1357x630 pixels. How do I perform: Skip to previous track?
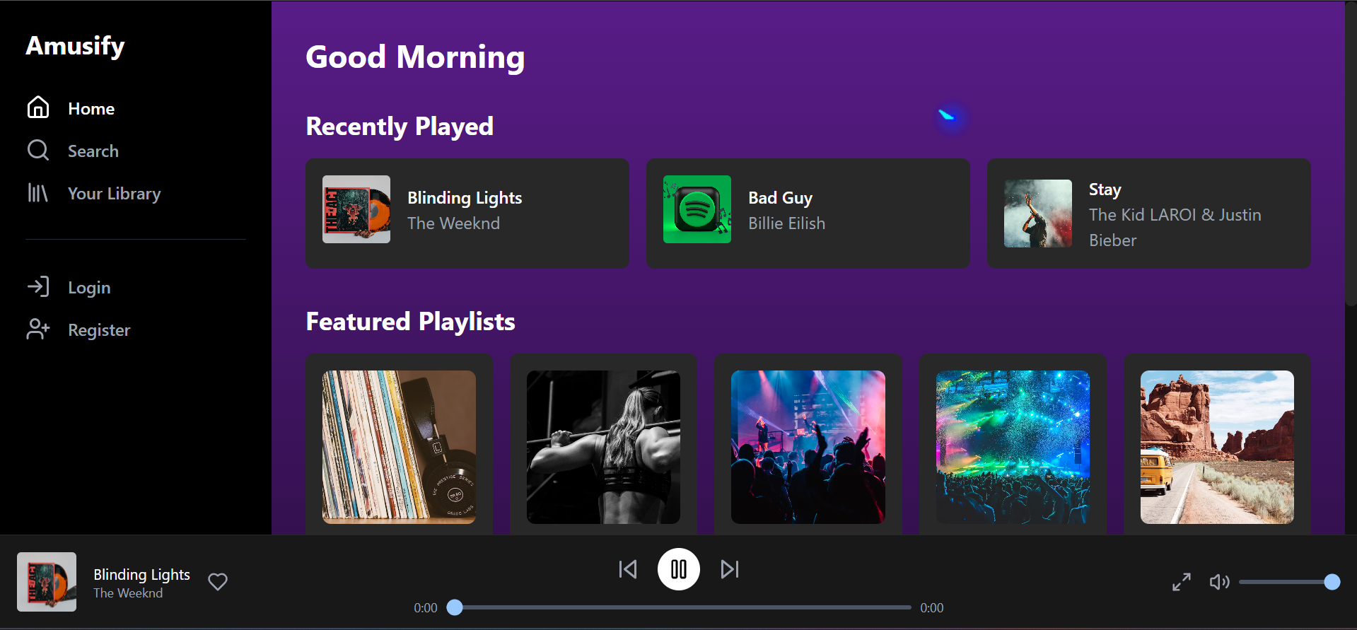[x=628, y=569]
